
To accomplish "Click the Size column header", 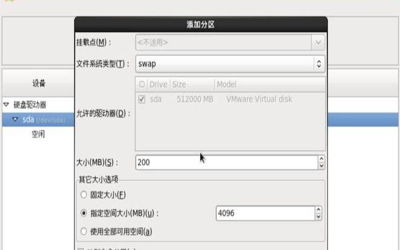I will click(192, 84).
